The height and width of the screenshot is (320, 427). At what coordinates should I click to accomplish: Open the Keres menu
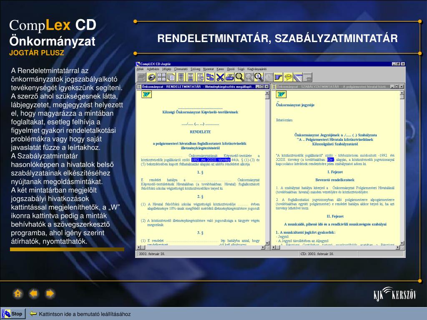click(x=220, y=69)
